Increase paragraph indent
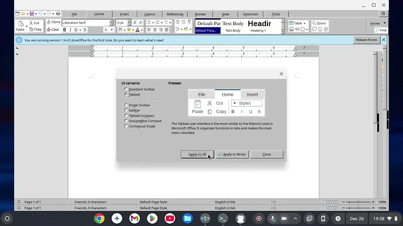 click(x=177, y=22)
